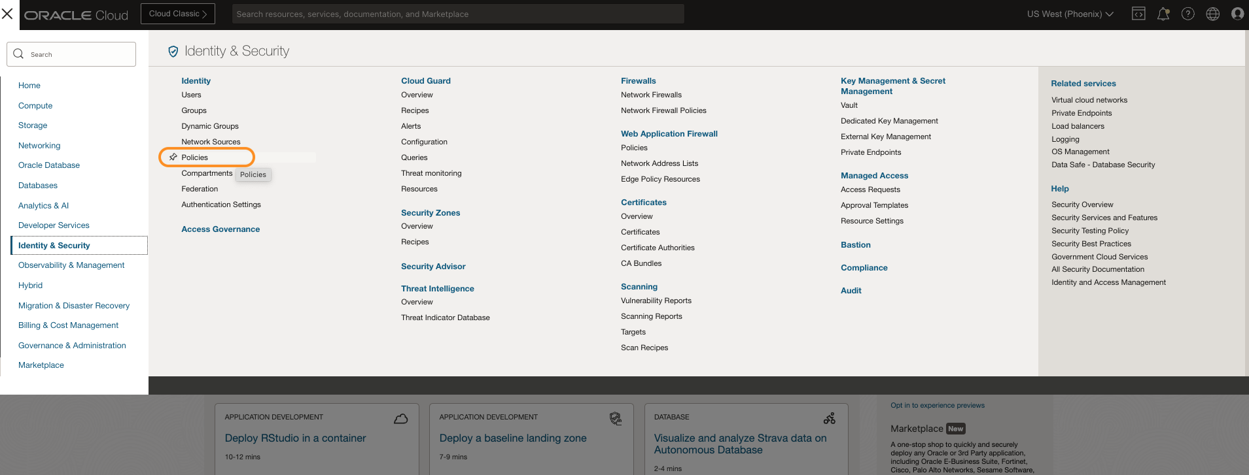Open Bastion link
The width and height of the screenshot is (1249, 475).
pyautogui.click(x=856, y=245)
